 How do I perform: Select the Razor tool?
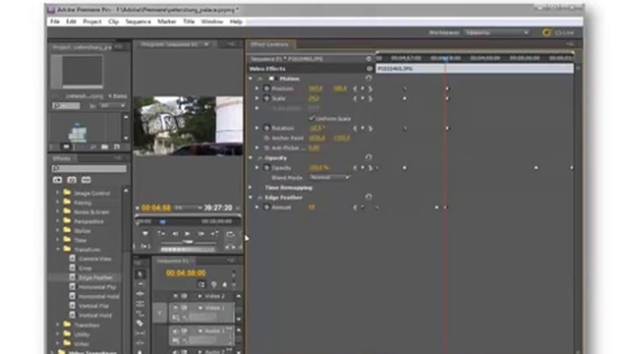coord(140,324)
